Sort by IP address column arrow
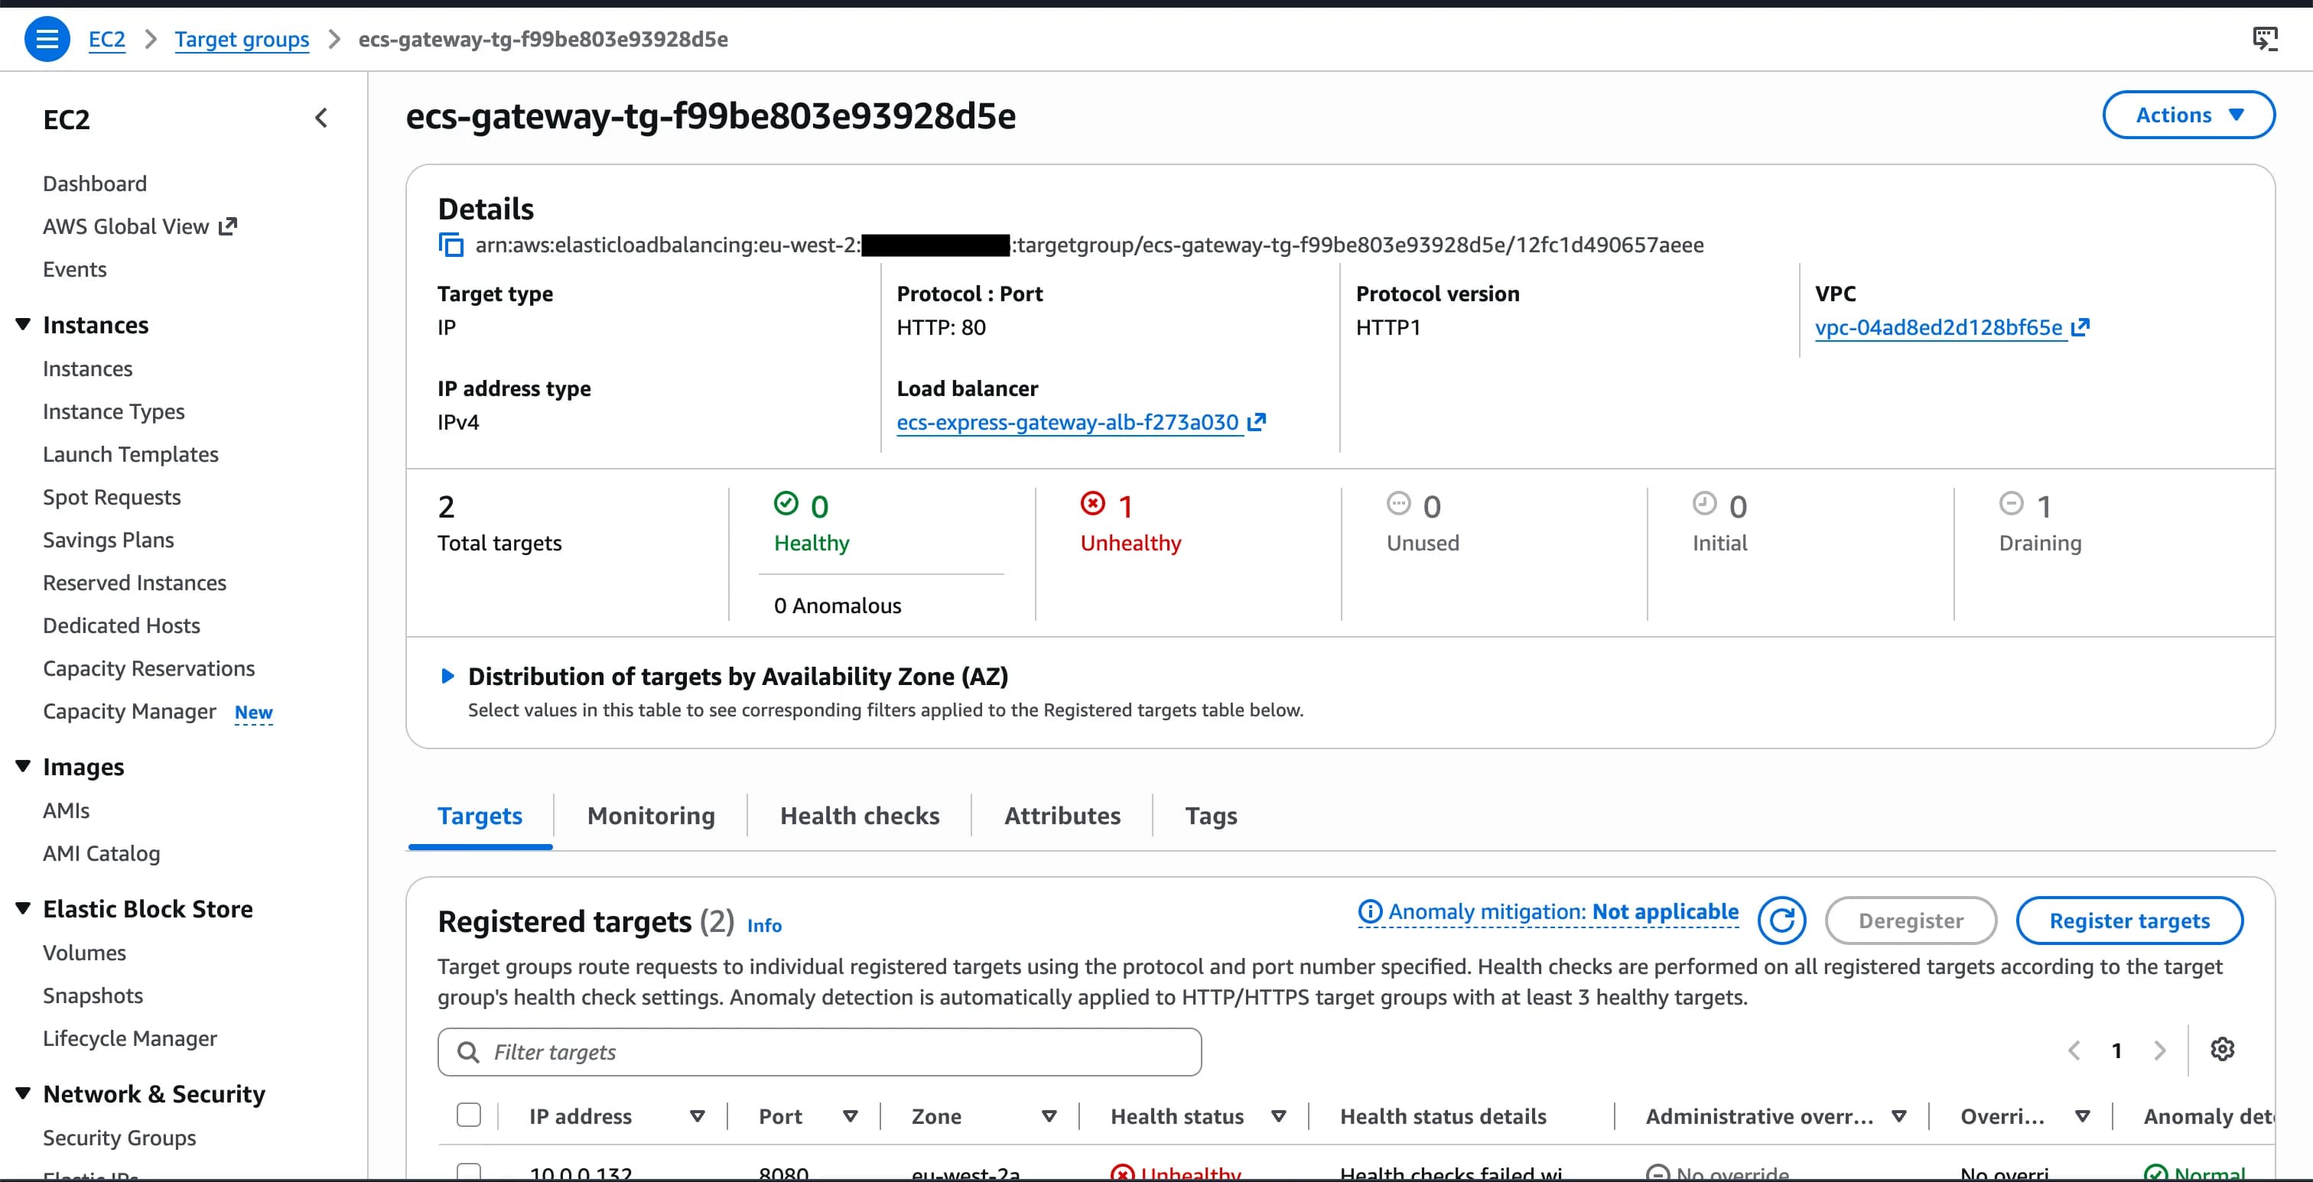The image size is (2313, 1182). coord(697,1116)
